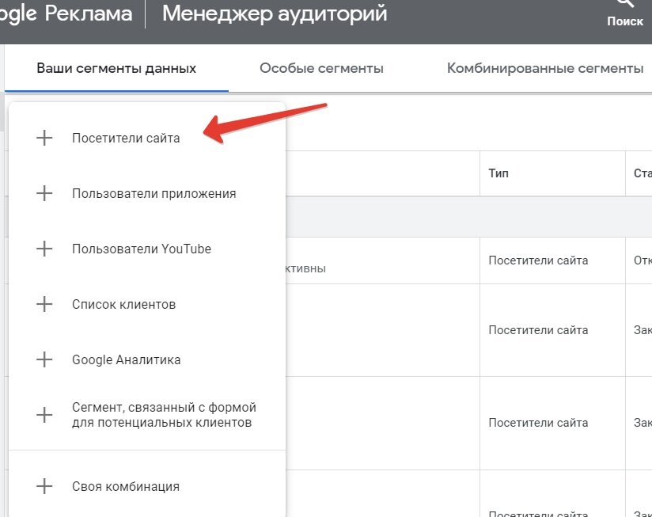Click the plus icon beside Список клиентов
Image resolution: width=652 pixels, height=517 pixels.
click(x=44, y=304)
